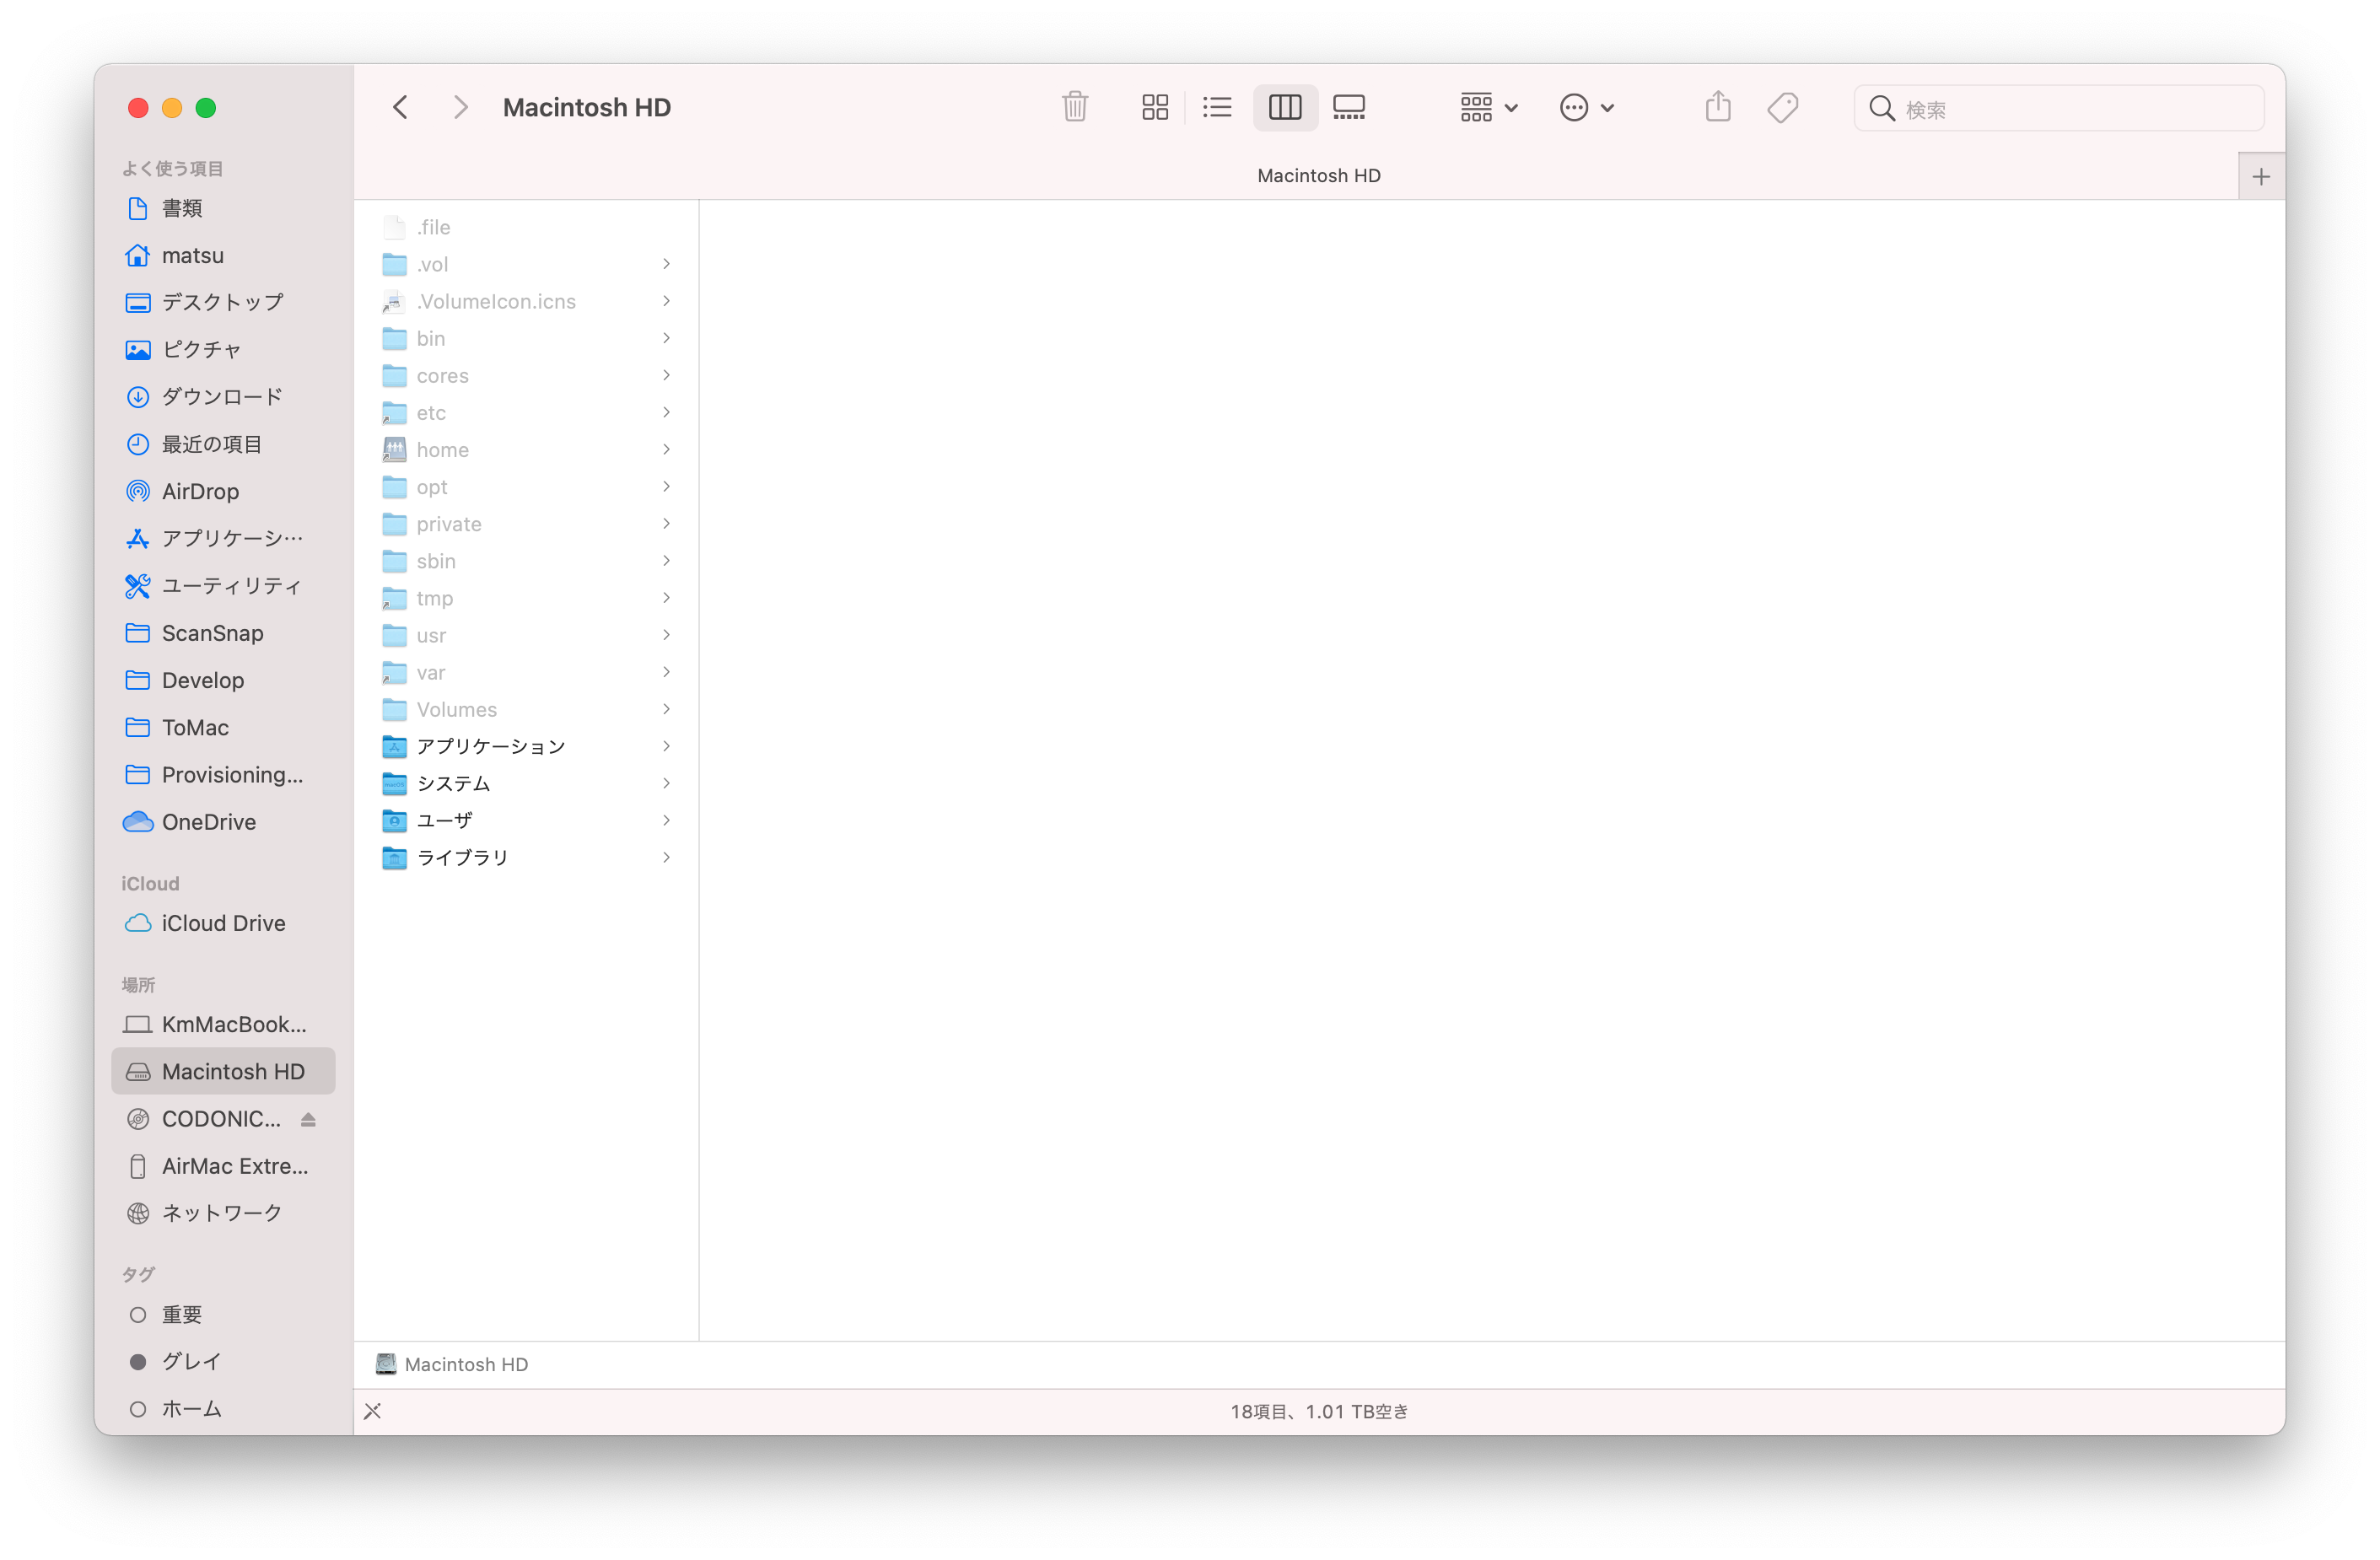
Task: Select Macintosh HD in sidebar
Action: [223, 1071]
